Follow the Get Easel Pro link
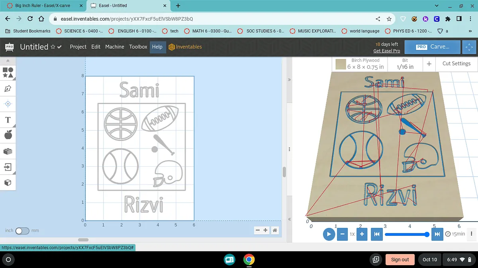 point(386,51)
